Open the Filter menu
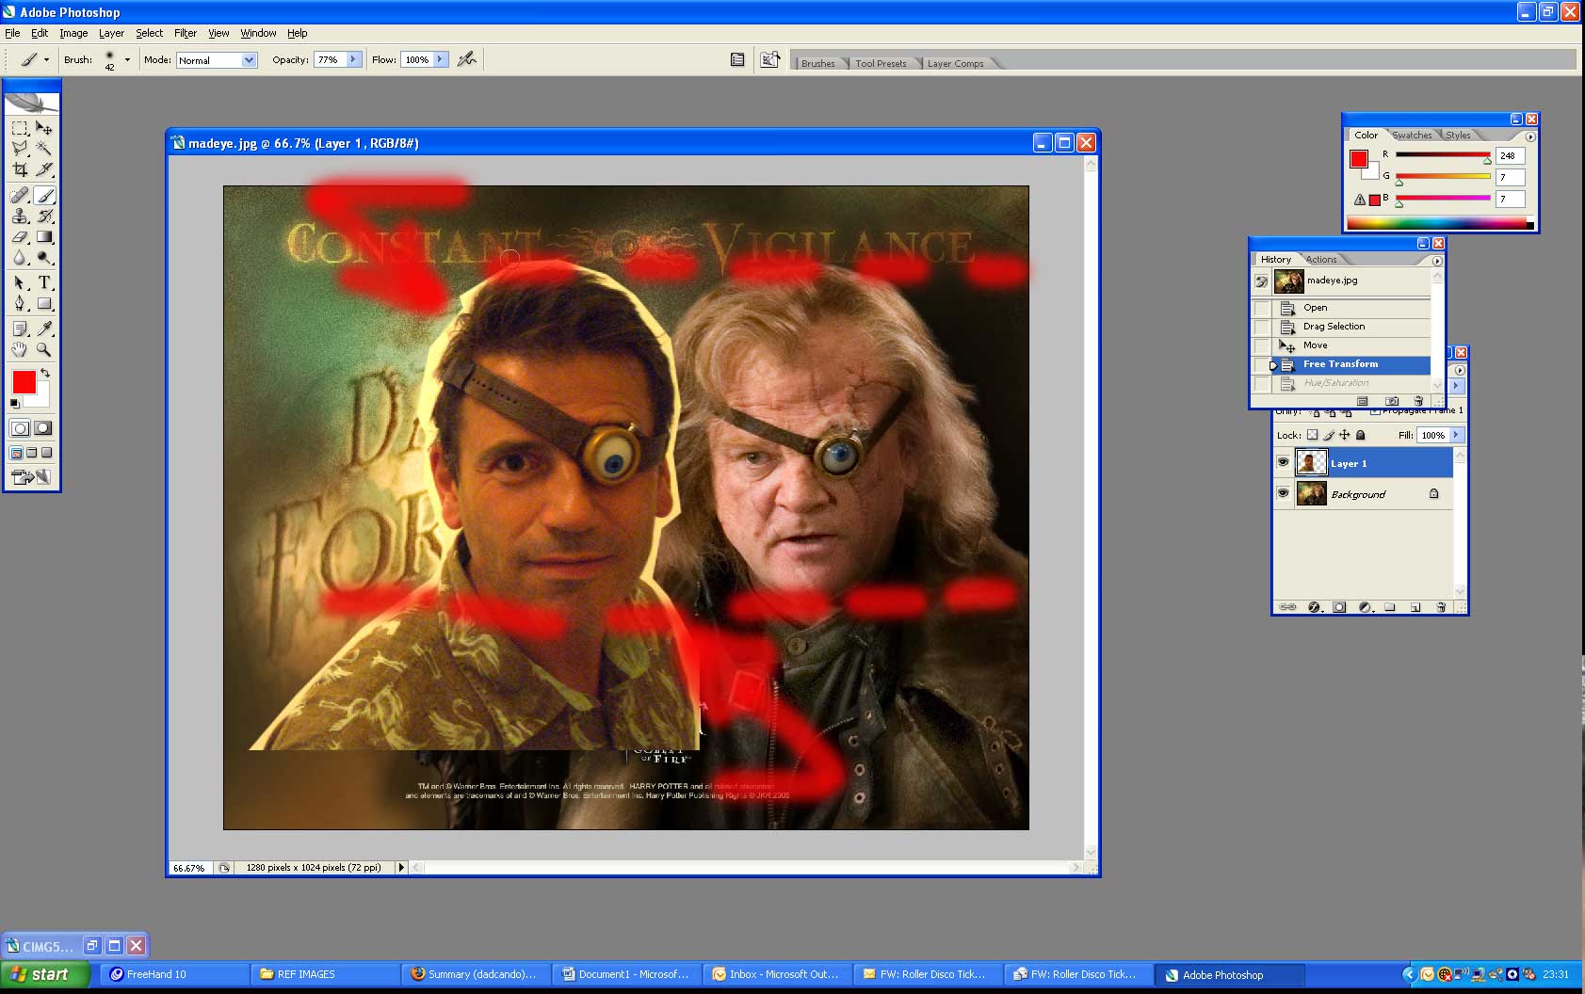The width and height of the screenshot is (1585, 994). (x=186, y=33)
